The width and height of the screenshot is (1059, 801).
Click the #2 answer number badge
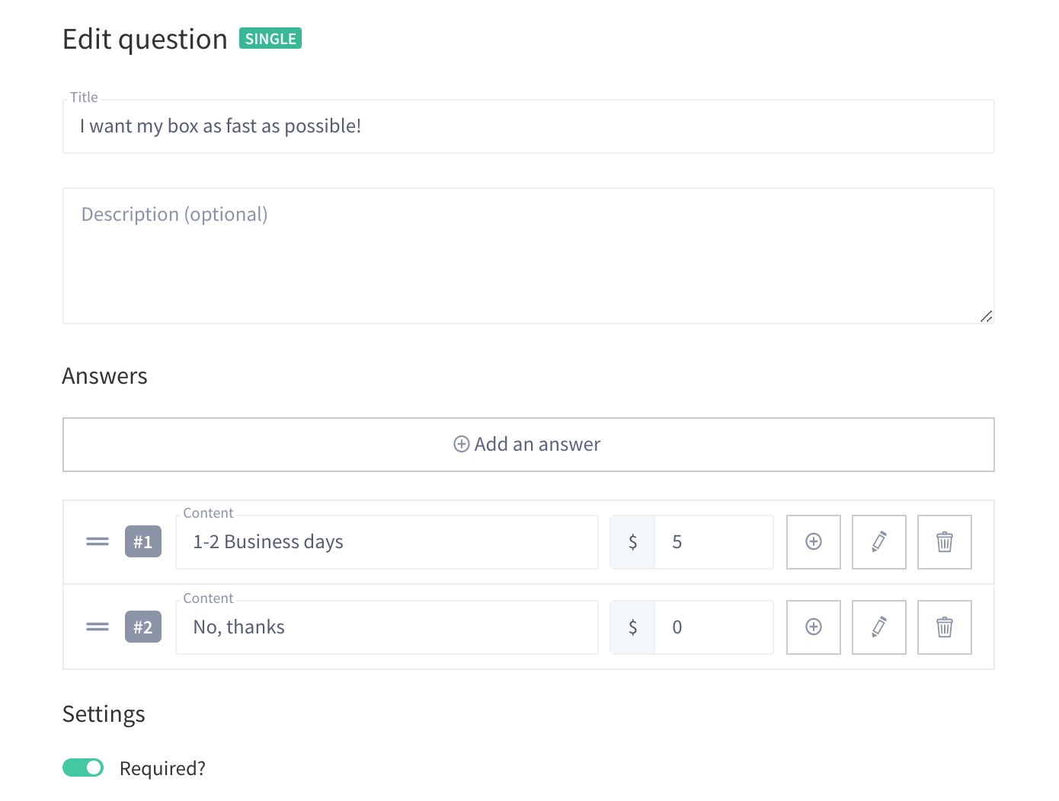coord(143,627)
